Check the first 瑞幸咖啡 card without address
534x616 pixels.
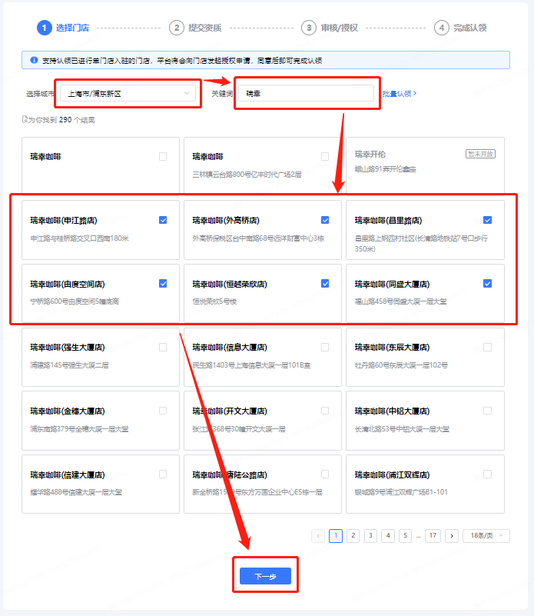pyautogui.click(x=163, y=156)
